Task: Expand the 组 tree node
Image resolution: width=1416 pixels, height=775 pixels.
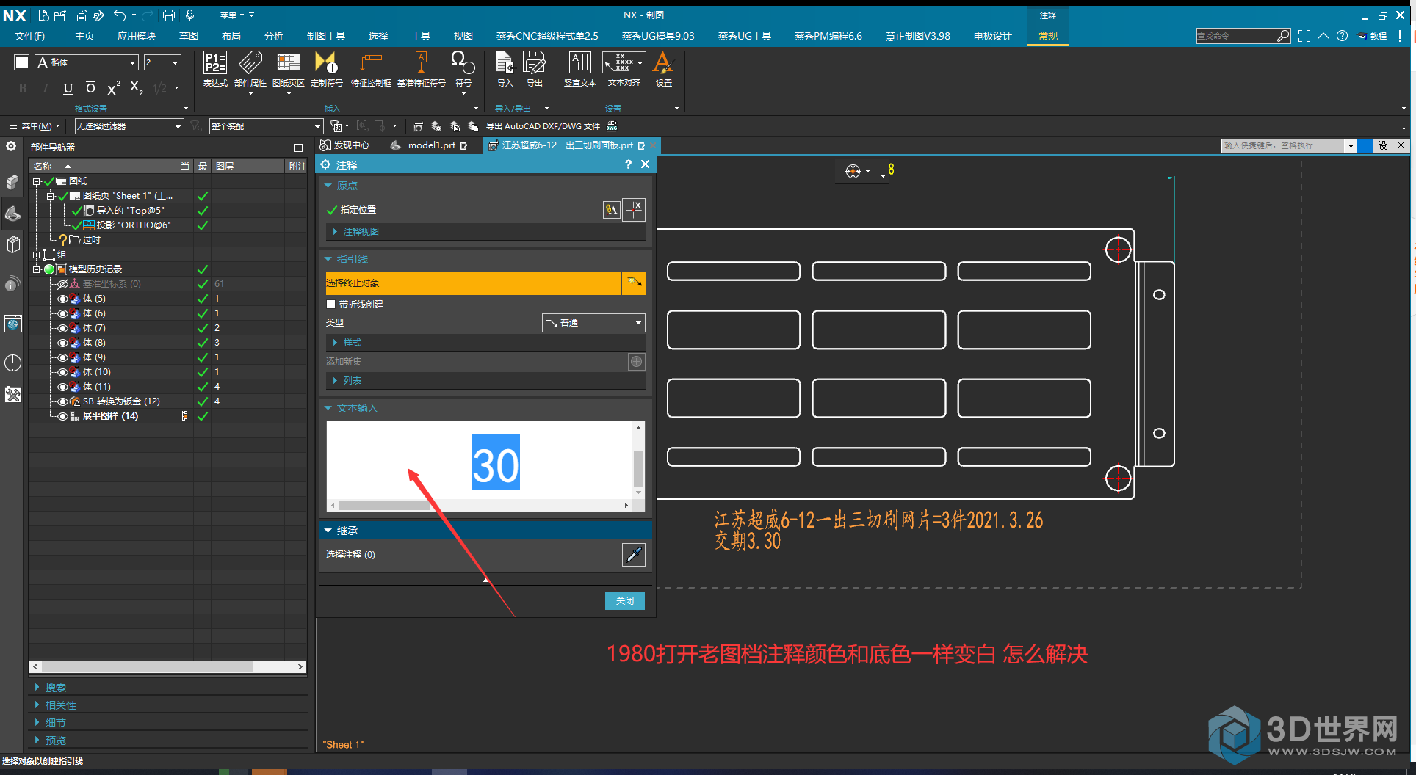Action: tap(36, 255)
